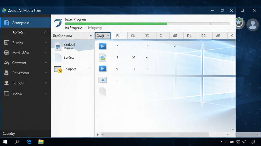Viewport: 261px width, 146px height.
Task: Click the scroll-right arrow of the grid scrollbar
Action: point(228,135)
